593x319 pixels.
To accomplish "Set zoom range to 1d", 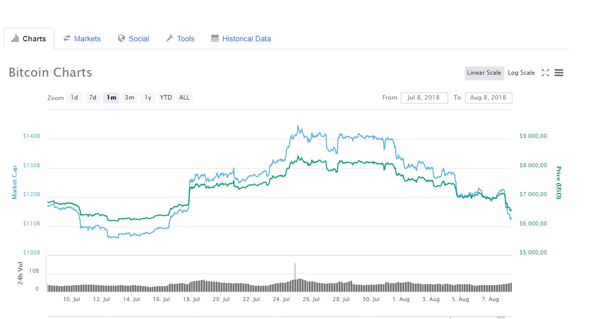I will pos(74,98).
